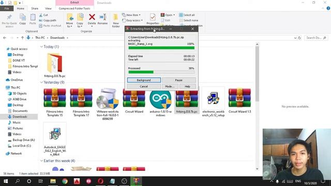The height and width of the screenshot is (186, 331).
Task: Open Task View on taskbar
Action: point(40,181)
